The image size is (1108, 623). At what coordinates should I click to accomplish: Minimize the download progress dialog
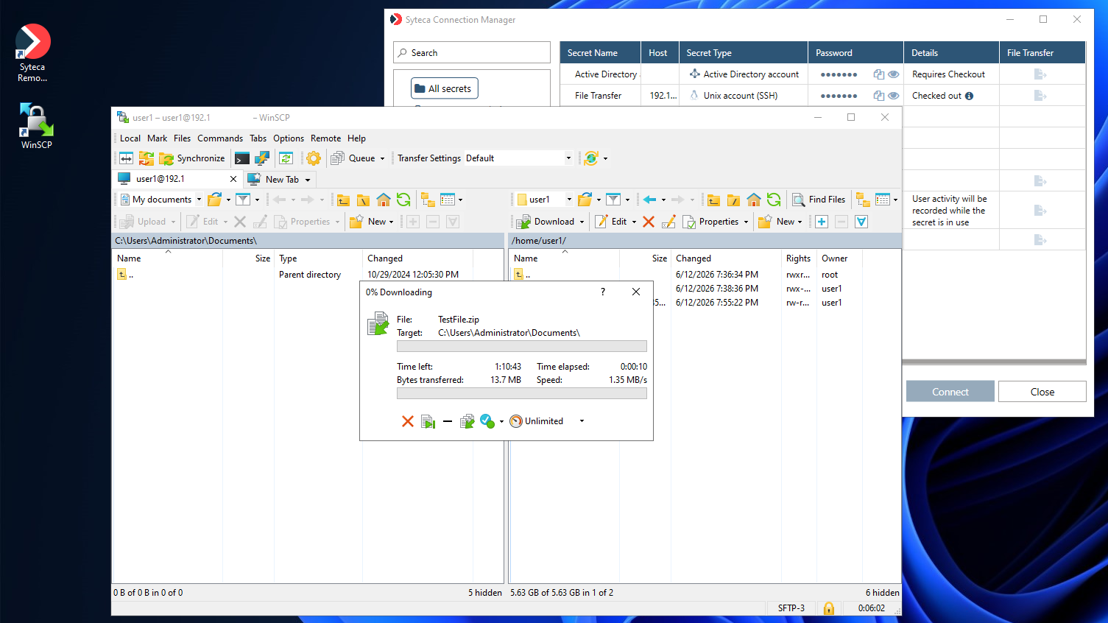coord(447,421)
